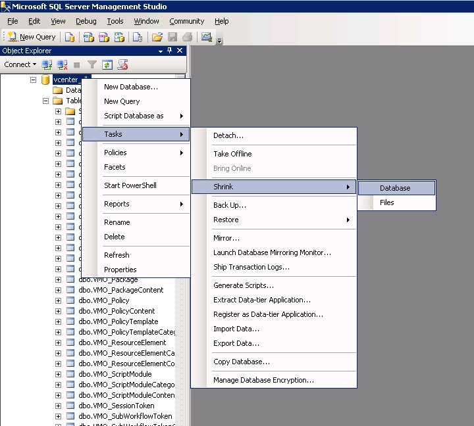Image resolution: width=474 pixels, height=426 pixels.
Task: Toggle Object Explorer auto-hide pin
Action: [170, 51]
